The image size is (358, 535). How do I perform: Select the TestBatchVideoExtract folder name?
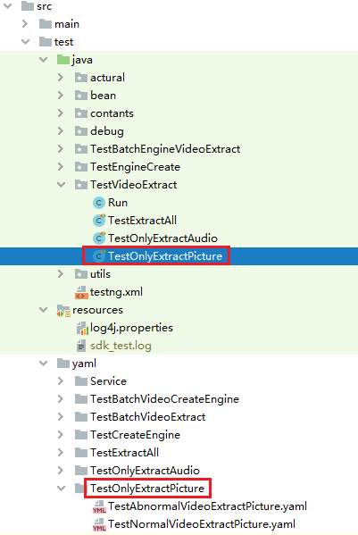(x=147, y=416)
